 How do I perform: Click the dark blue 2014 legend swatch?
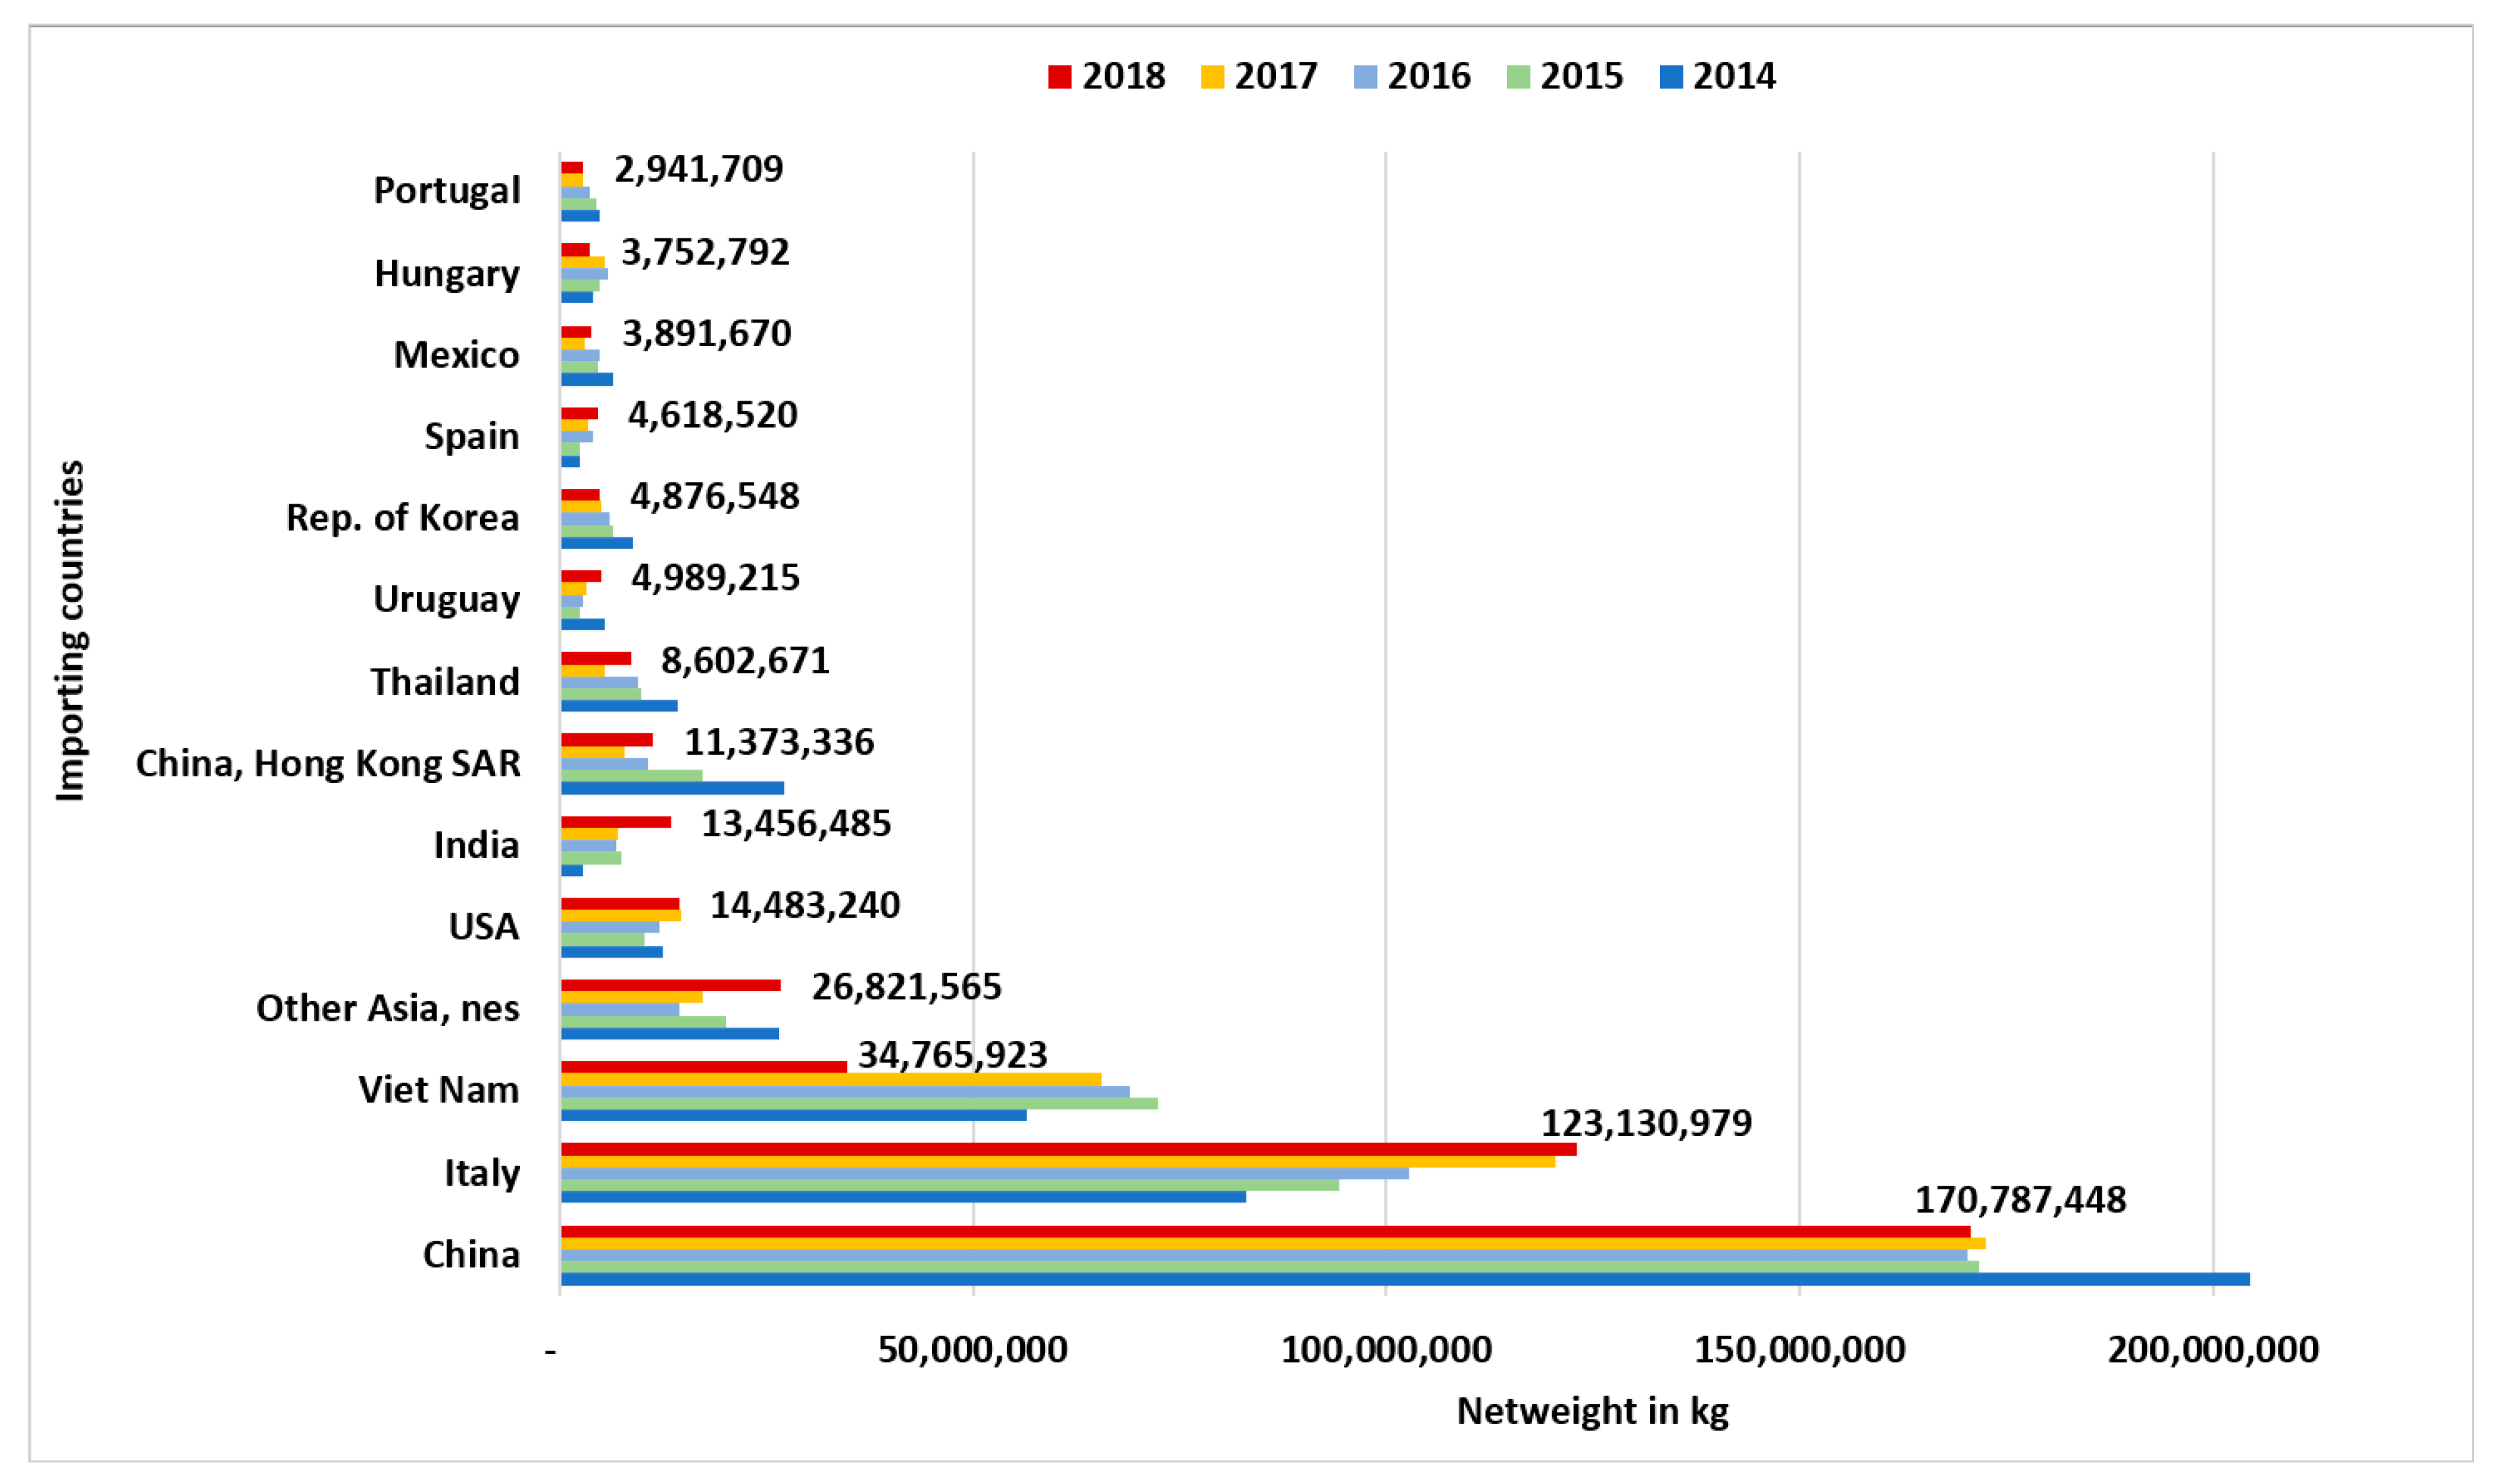pos(1671,77)
